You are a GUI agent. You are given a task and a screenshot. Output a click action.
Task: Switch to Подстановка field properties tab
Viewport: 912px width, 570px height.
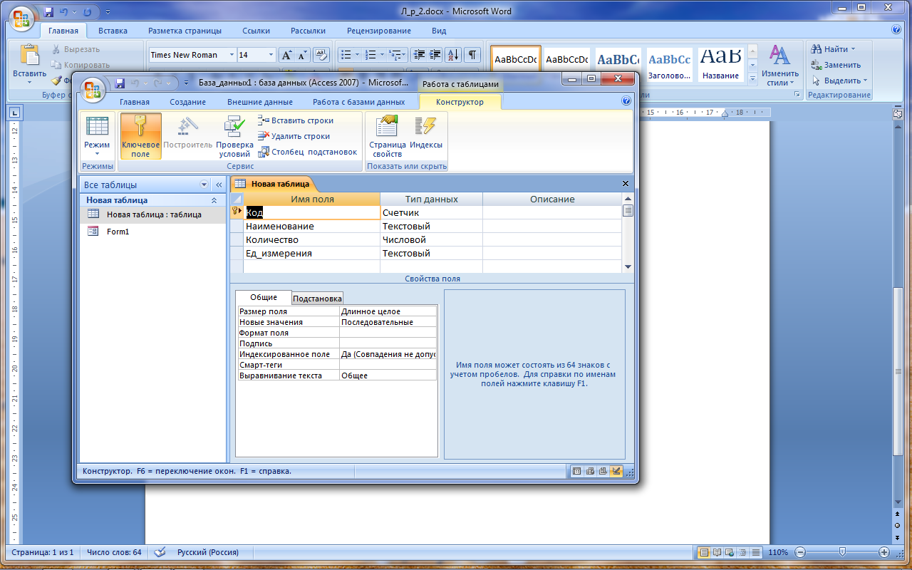(x=318, y=299)
